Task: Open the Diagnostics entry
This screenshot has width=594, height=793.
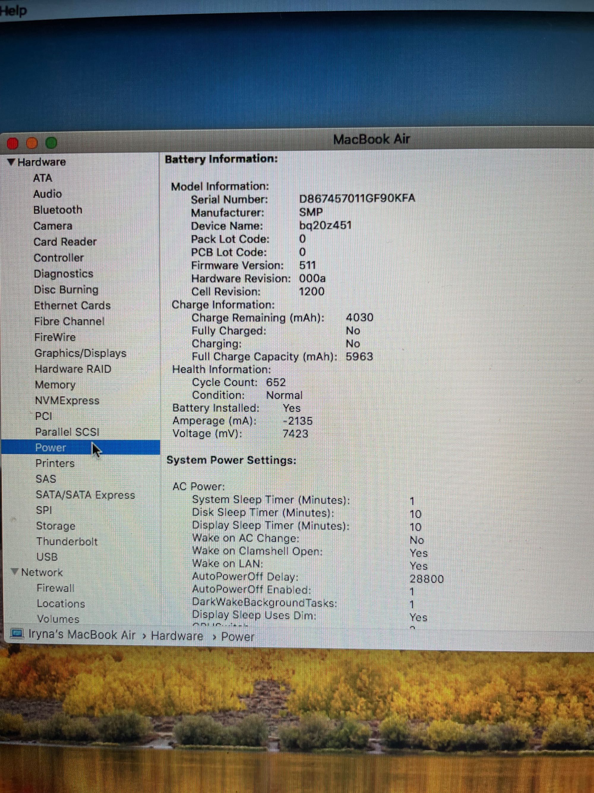Action: point(63,274)
